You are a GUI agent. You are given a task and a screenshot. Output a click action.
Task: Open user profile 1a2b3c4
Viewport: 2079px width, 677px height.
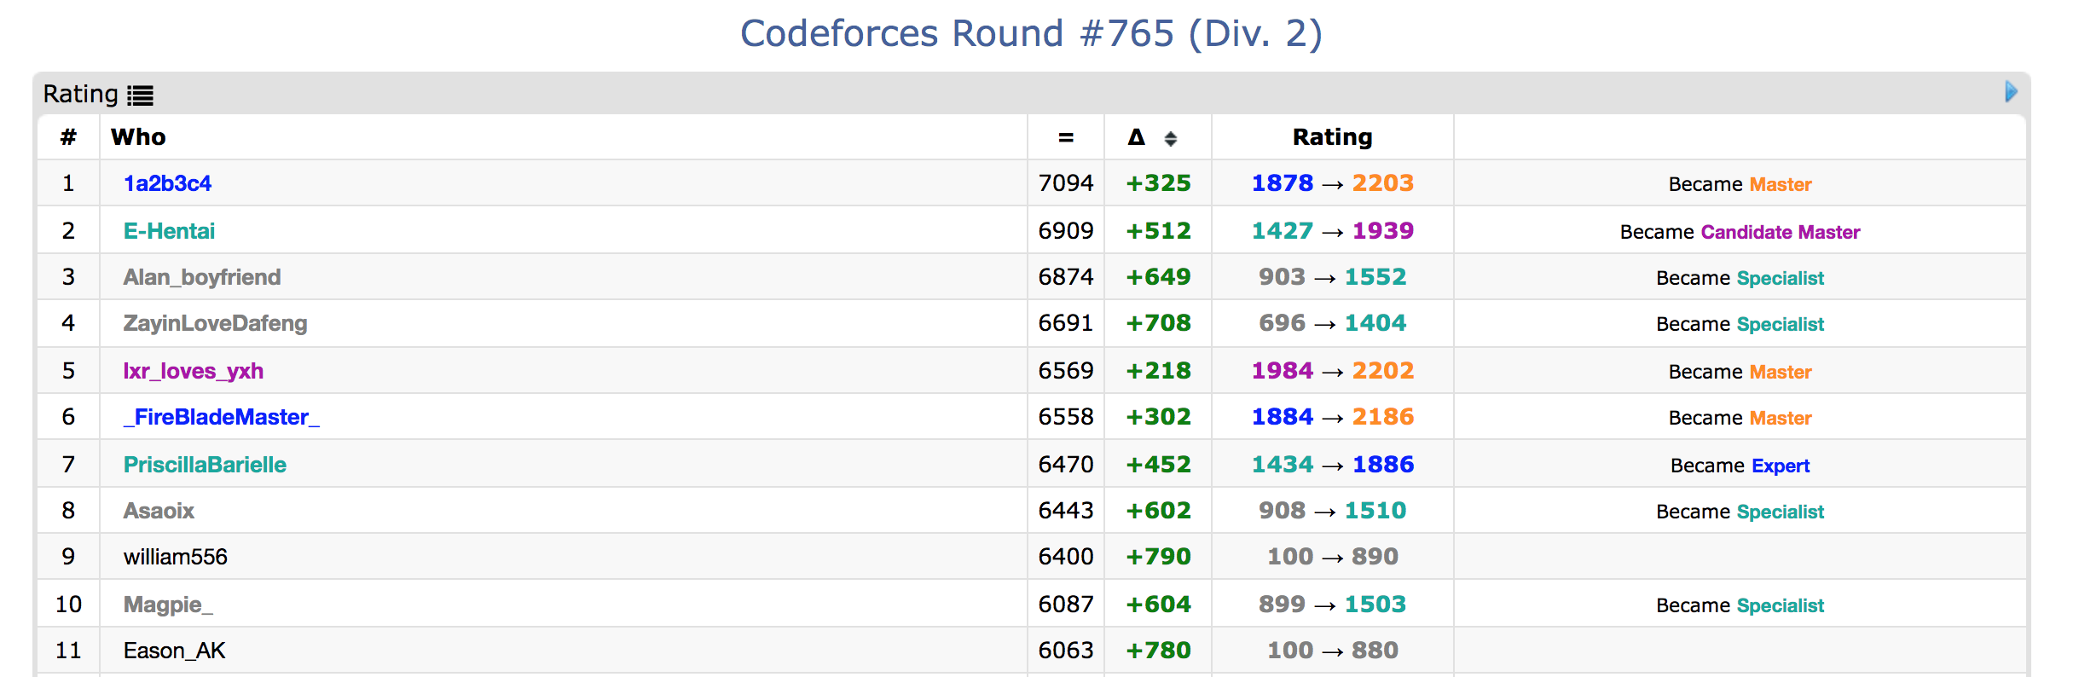coord(167,183)
